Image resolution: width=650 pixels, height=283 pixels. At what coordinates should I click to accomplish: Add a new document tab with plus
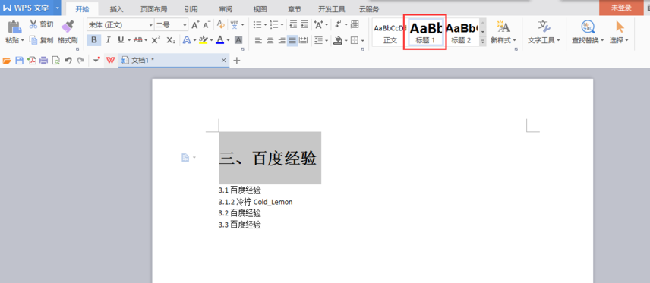(x=237, y=61)
